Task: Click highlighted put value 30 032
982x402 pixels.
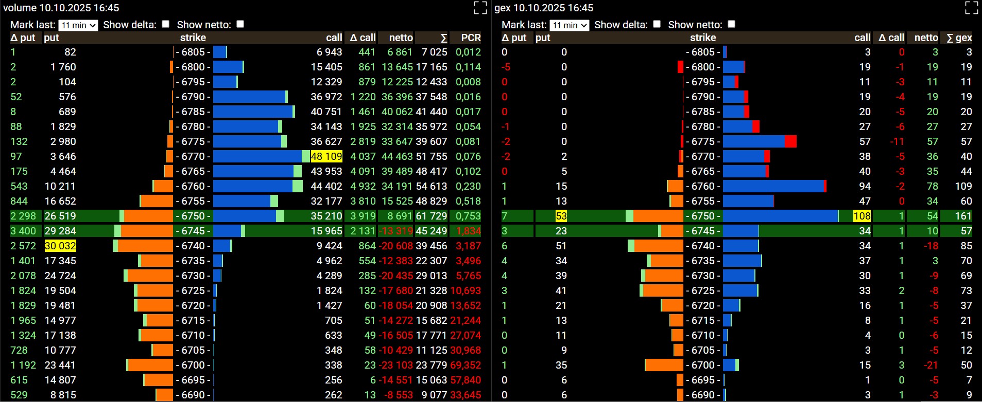Action: click(60, 246)
